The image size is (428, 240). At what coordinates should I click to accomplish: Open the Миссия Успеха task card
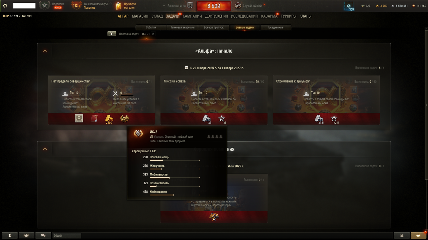click(214, 100)
